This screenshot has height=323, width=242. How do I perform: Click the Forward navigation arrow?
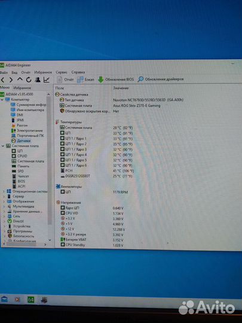point(11,80)
